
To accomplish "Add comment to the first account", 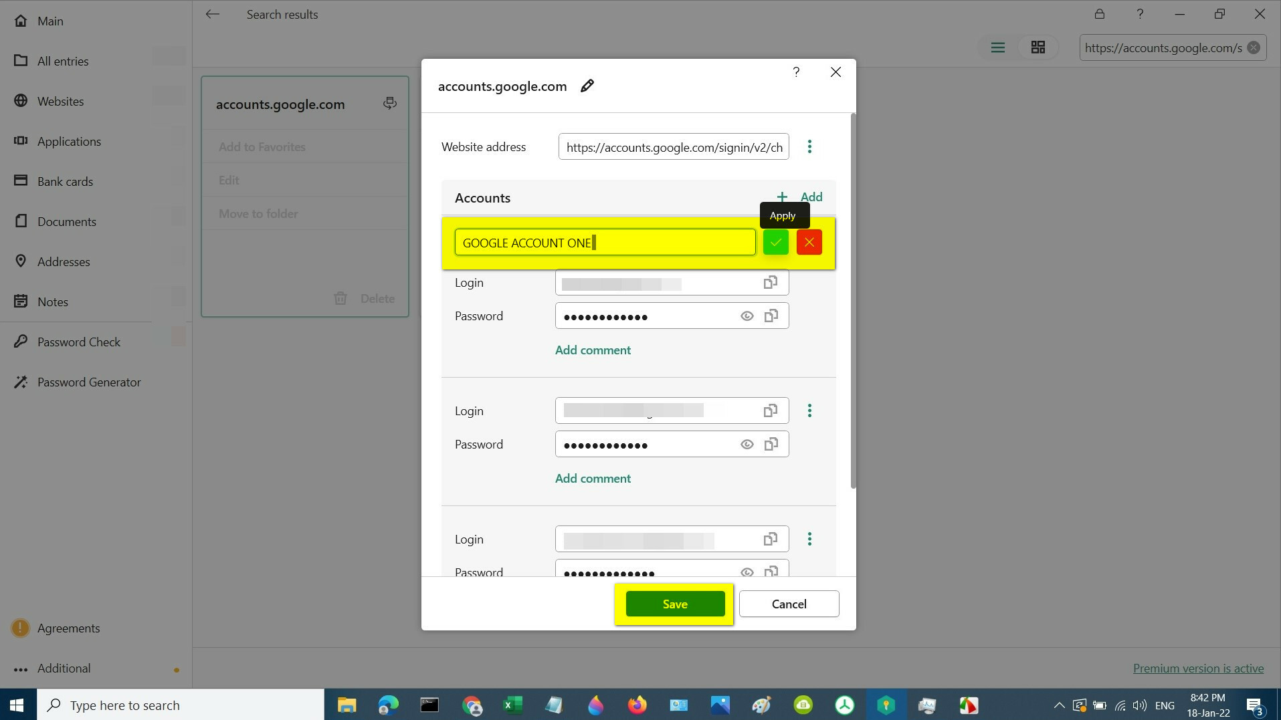I will pyautogui.click(x=593, y=350).
